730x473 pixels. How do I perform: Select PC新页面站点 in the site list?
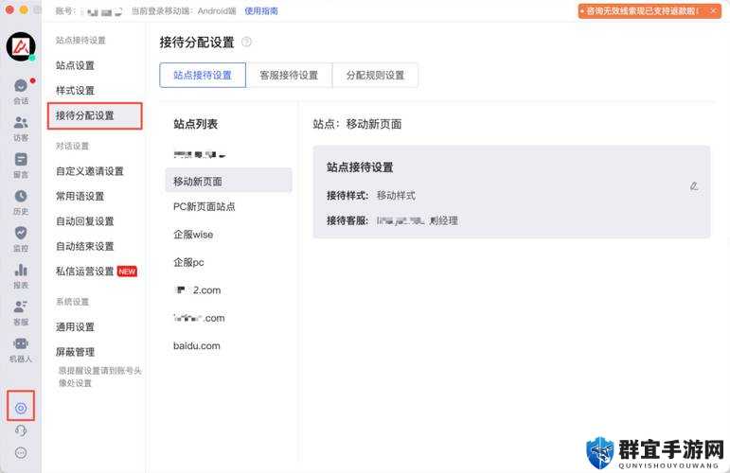click(x=204, y=206)
